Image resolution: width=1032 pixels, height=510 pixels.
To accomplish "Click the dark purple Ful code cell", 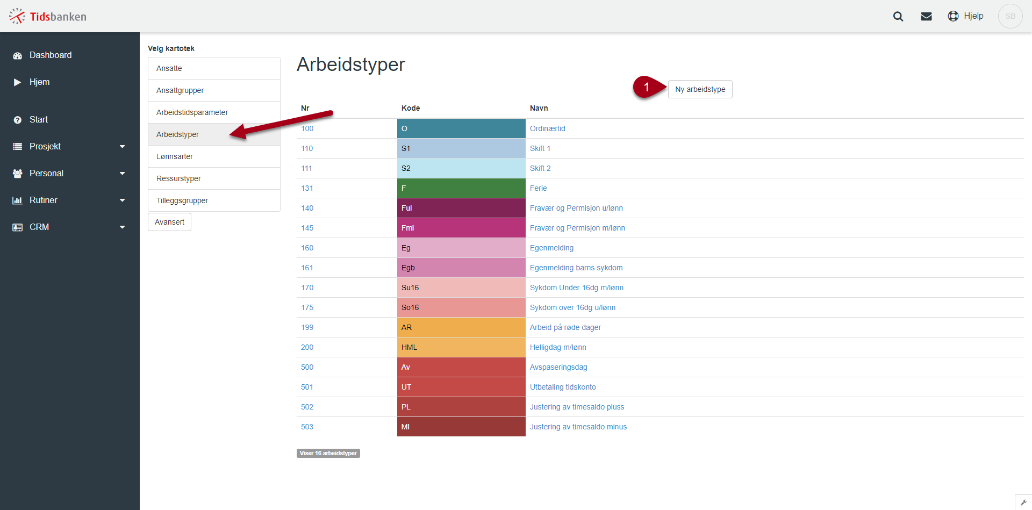I will pyautogui.click(x=461, y=208).
